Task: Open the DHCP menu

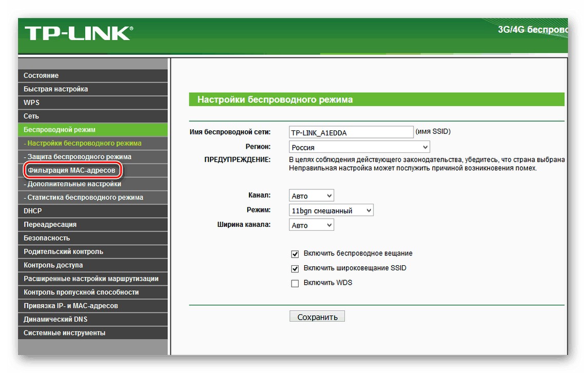Action: 93,211
